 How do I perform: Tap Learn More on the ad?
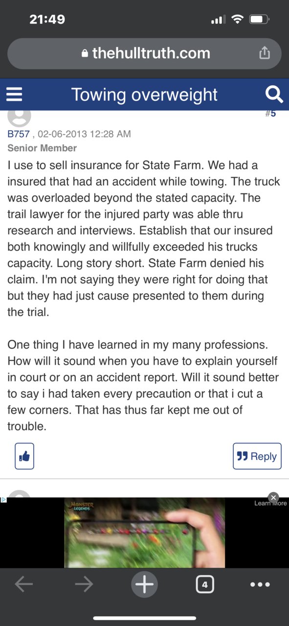click(270, 503)
